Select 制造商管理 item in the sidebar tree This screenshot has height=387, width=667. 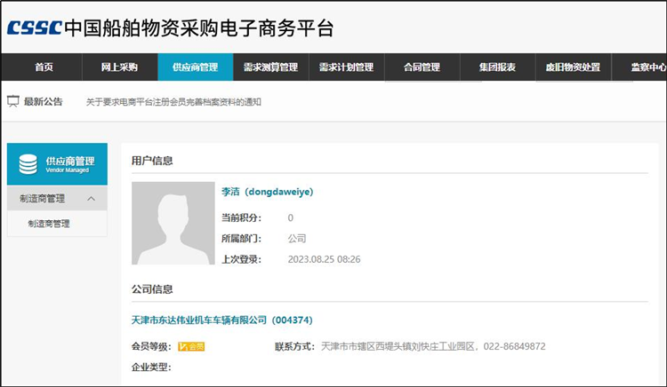pyautogui.click(x=49, y=224)
